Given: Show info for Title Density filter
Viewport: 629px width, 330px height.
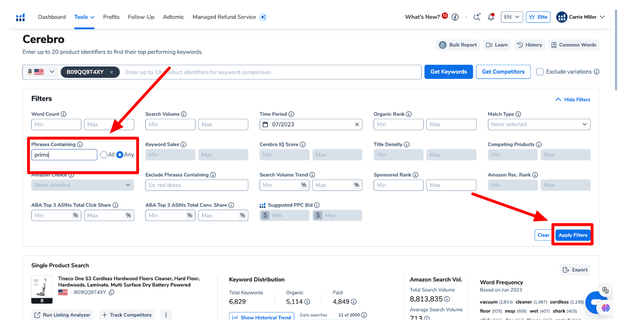Looking at the screenshot, I should 407,145.
